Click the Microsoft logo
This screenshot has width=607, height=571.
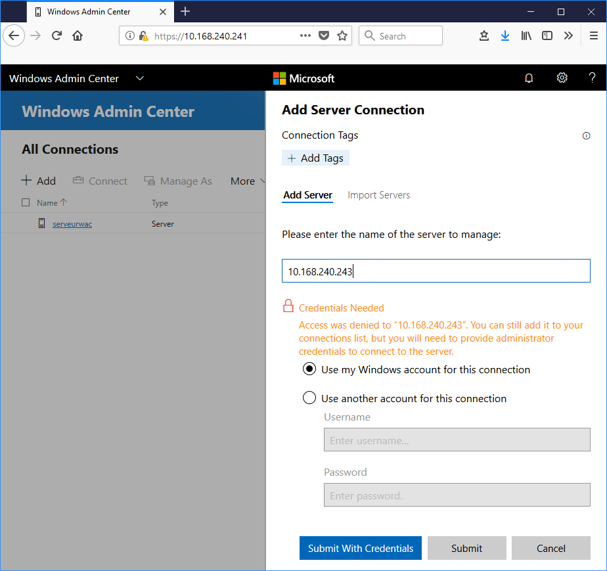tap(303, 78)
